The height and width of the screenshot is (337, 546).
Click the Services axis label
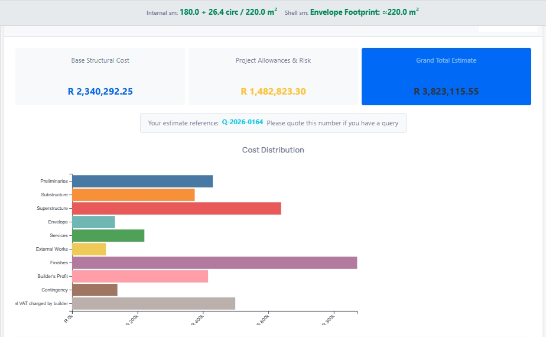click(59, 235)
